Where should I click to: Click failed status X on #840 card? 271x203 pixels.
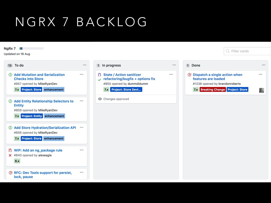click(x=10, y=155)
